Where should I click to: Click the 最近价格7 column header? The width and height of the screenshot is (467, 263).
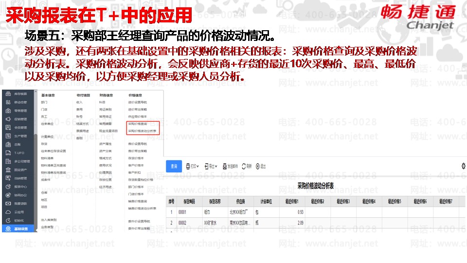pos(446,202)
